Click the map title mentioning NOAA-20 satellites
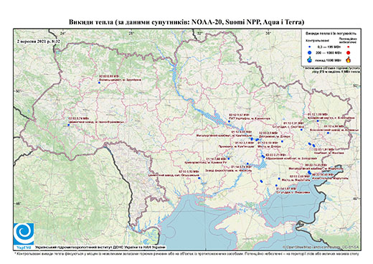 186,22
